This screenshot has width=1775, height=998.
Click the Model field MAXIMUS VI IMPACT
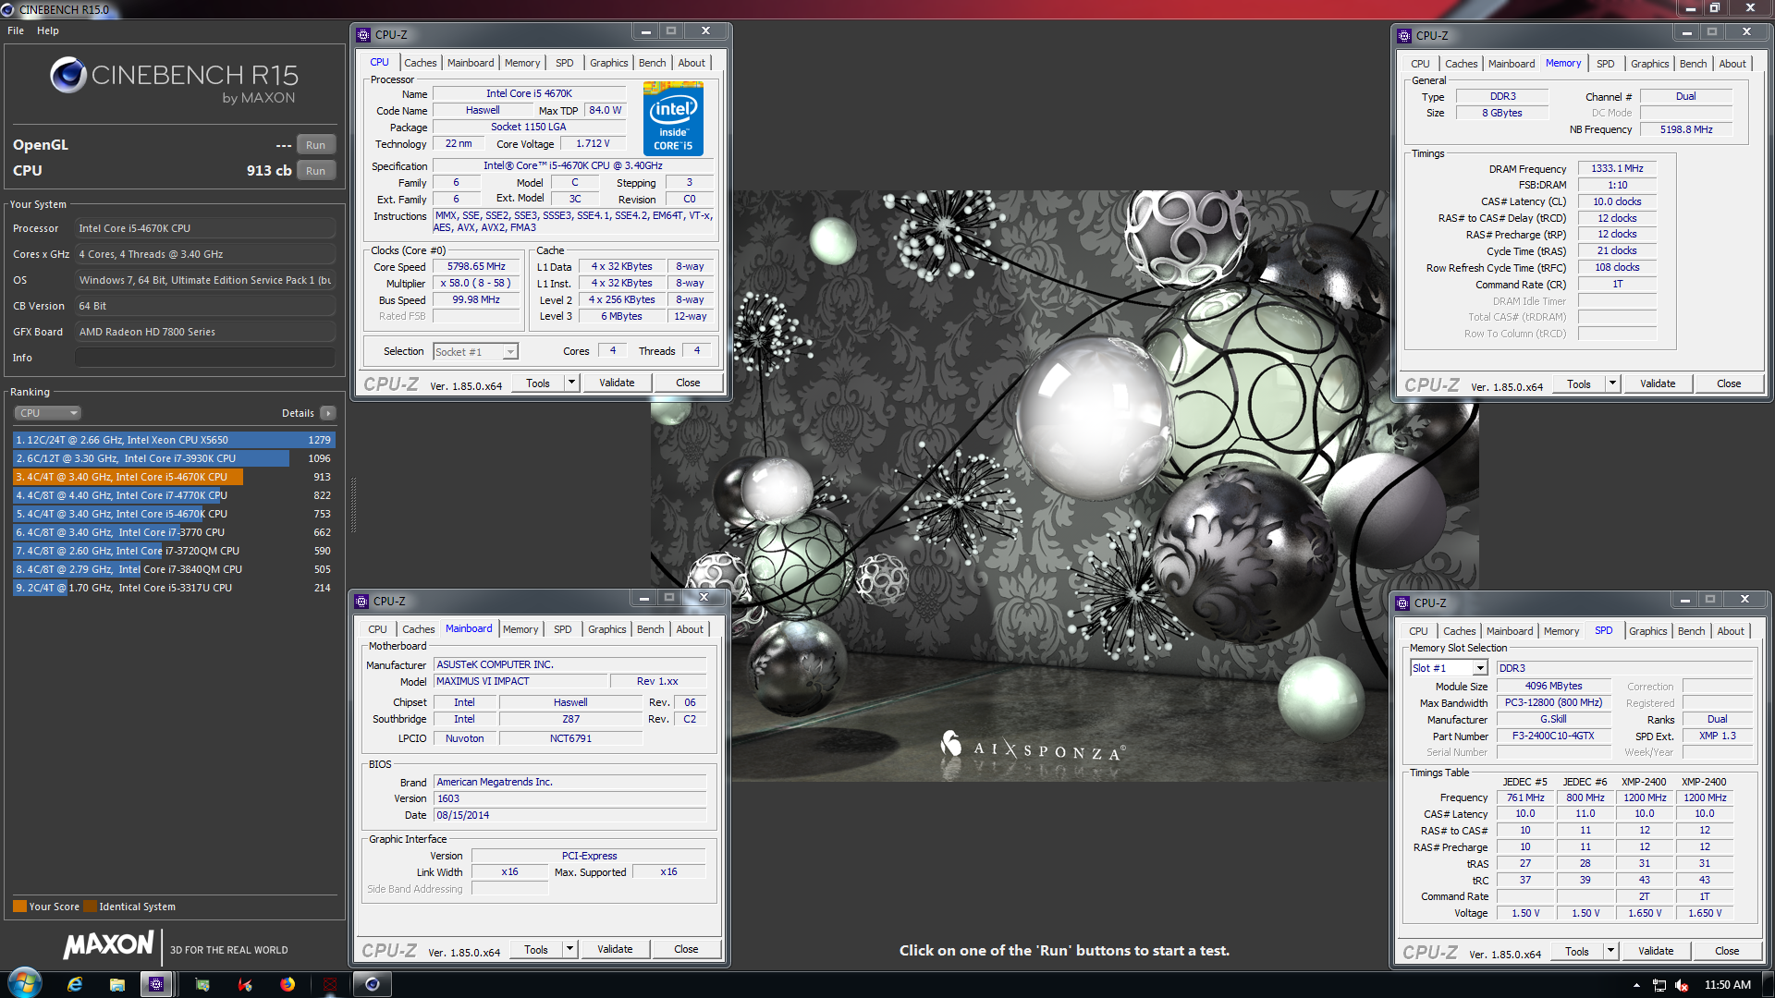(x=521, y=681)
